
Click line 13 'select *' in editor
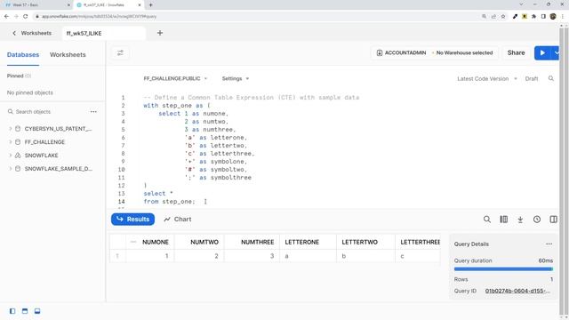pyautogui.click(x=158, y=194)
